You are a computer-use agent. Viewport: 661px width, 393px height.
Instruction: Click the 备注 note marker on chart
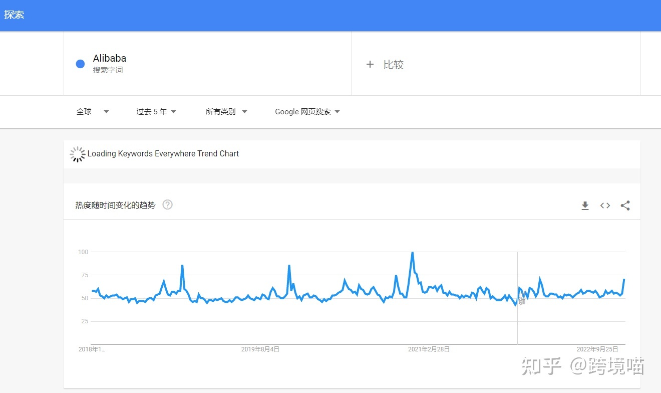pos(522,300)
